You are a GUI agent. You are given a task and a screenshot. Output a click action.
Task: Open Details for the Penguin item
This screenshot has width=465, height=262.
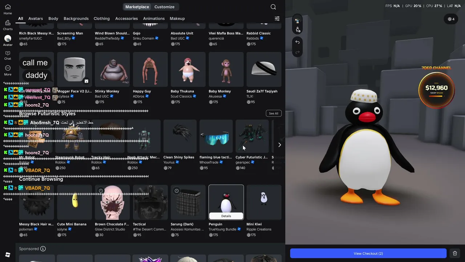coord(226,216)
